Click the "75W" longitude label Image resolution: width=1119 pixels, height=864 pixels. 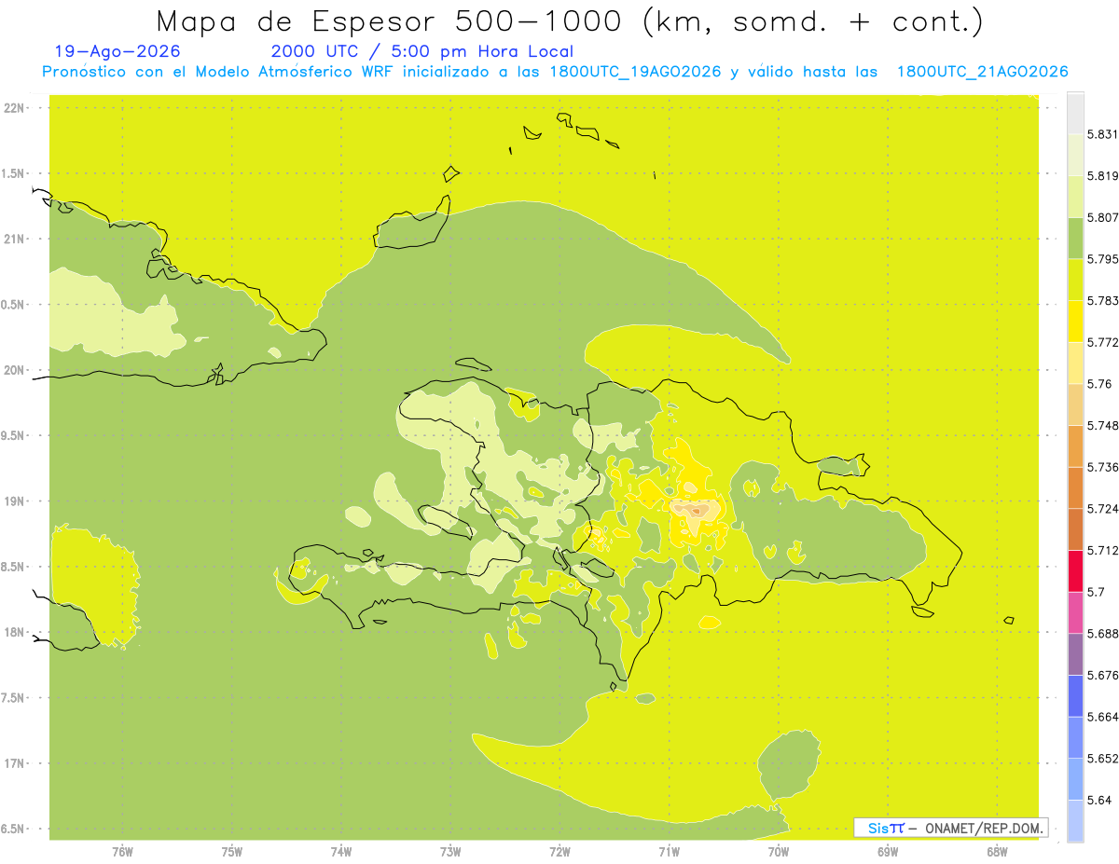pos(231,852)
